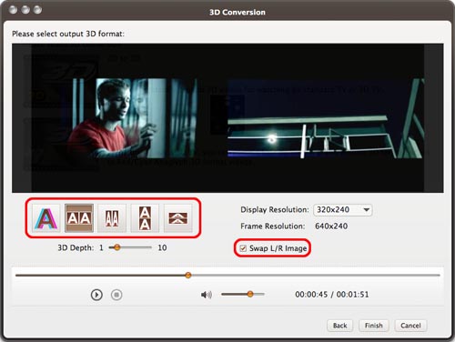Go Back to previous step
The image size is (455, 342).
point(339,326)
